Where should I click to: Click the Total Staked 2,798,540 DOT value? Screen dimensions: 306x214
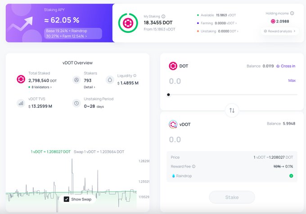[x=43, y=80]
